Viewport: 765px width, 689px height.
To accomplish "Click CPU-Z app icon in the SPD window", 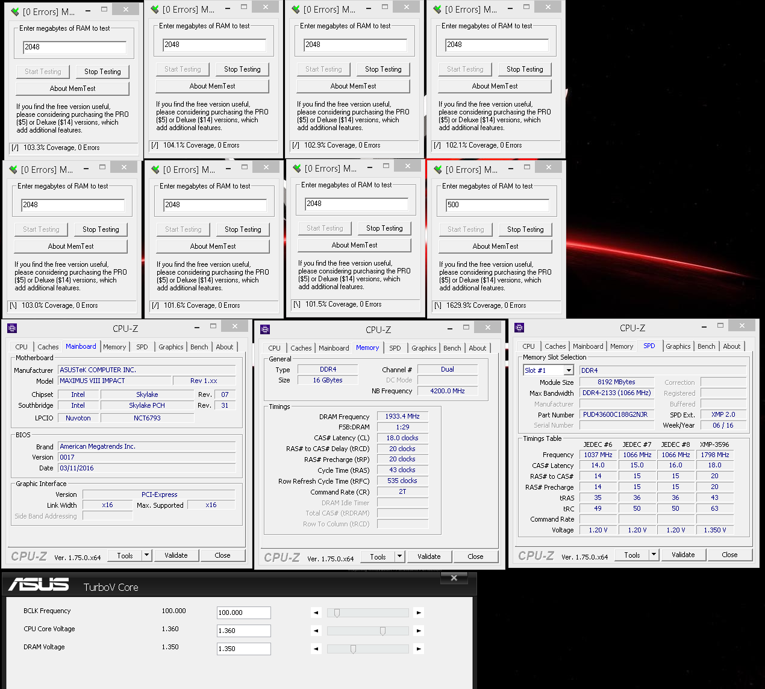I will (519, 328).
